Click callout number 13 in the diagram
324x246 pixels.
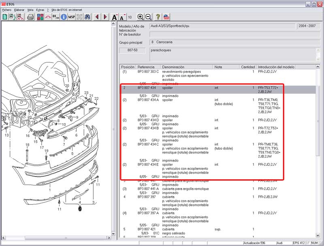tap(6, 135)
